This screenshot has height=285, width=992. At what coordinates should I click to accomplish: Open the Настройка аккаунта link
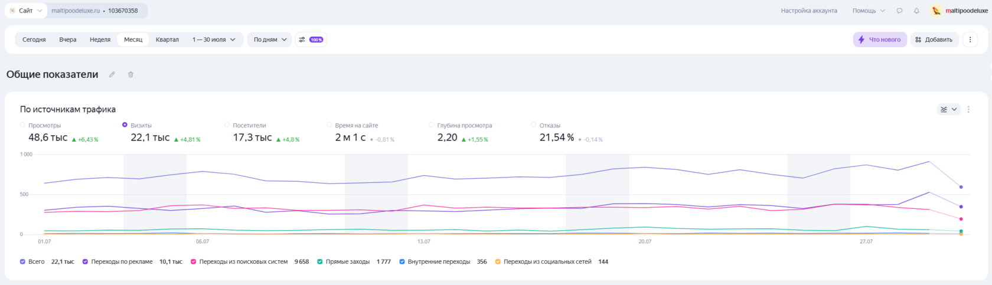(809, 11)
